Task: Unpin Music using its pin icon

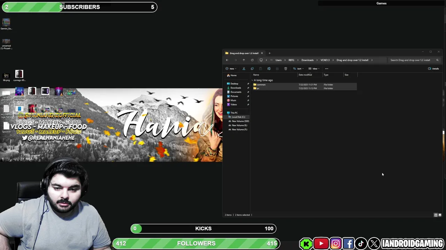Action: click(x=248, y=100)
